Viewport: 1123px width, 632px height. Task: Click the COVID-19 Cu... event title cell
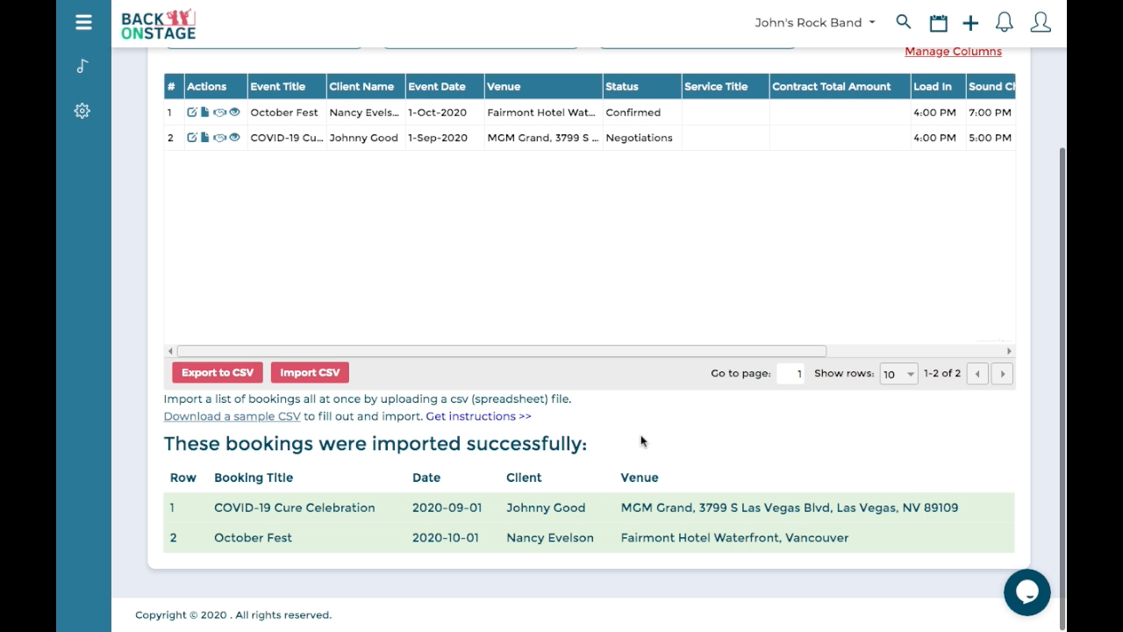[x=286, y=138]
